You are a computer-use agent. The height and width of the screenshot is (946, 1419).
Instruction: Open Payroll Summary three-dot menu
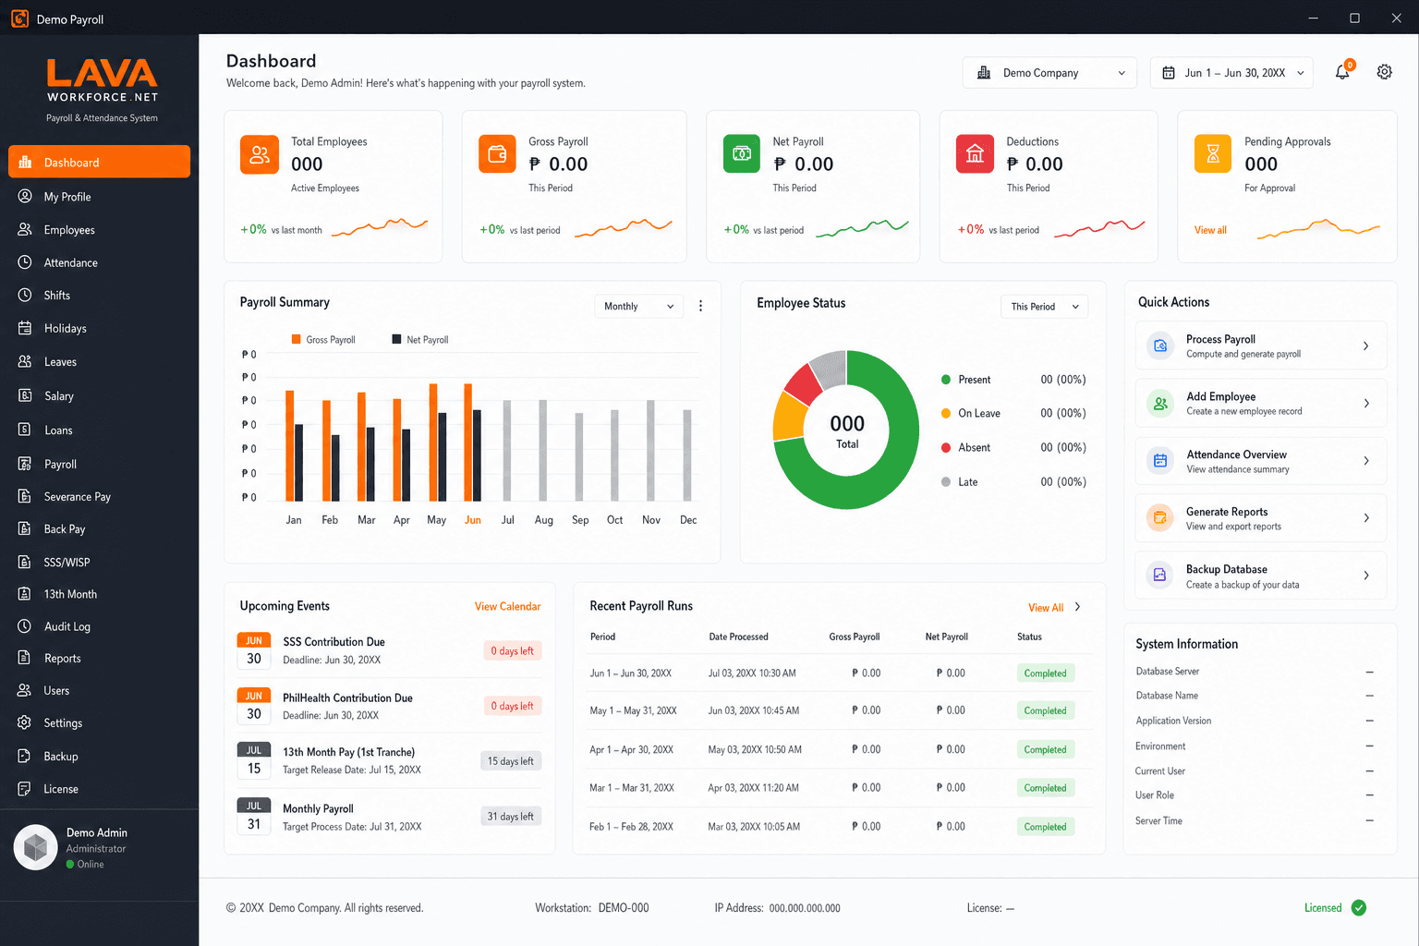coord(700,306)
